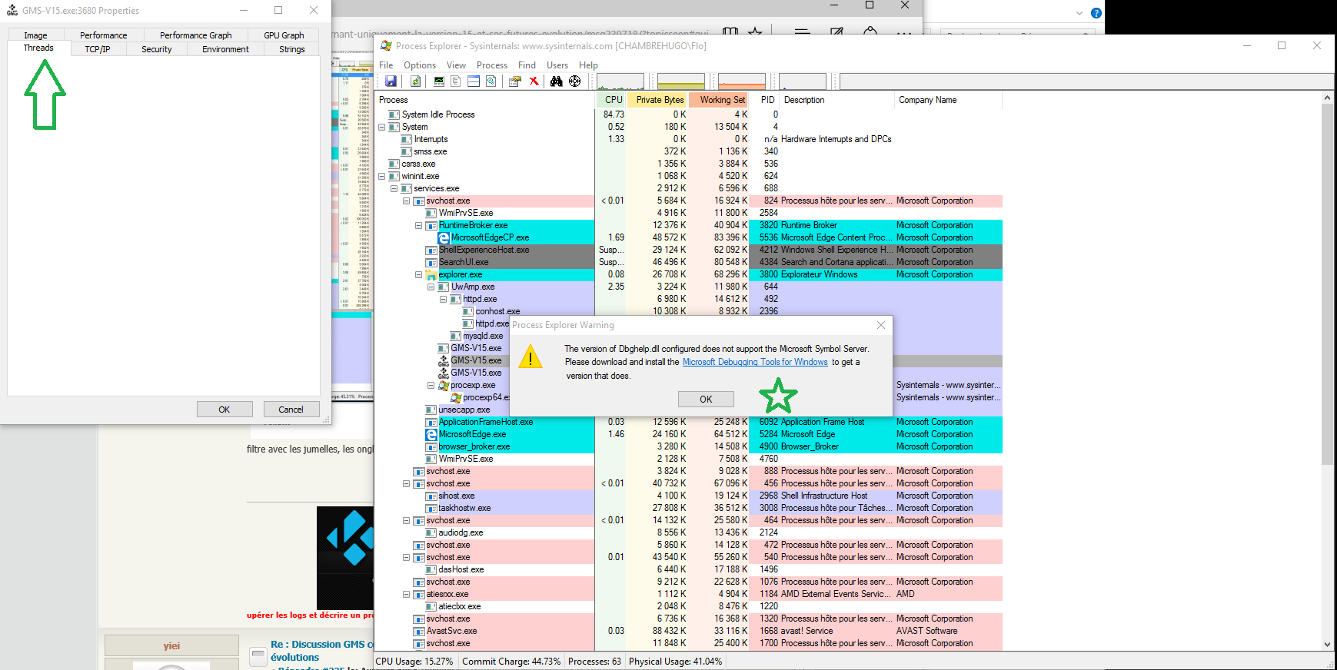Open the System Information graph icon
This screenshot has width=1337, height=670.
439,81
